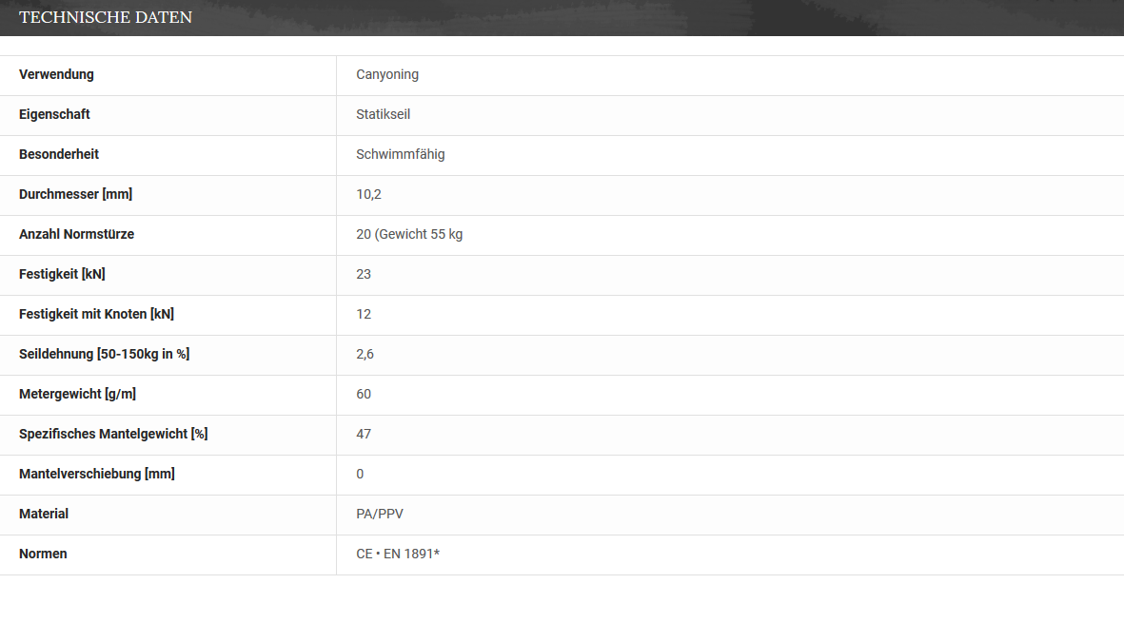This screenshot has height=623, width=1124.
Task: Click the Statikseil value
Action: pyautogui.click(x=383, y=114)
